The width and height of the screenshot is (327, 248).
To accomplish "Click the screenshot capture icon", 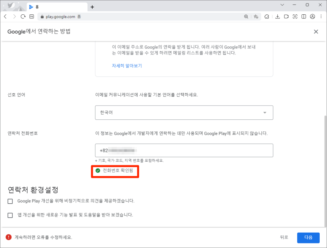I will pyautogui.click(x=295, y=16).
